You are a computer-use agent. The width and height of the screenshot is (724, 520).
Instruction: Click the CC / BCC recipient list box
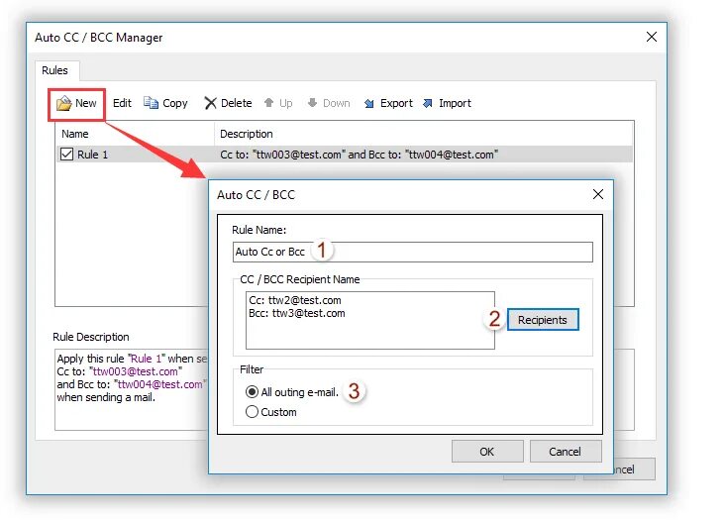369,320
